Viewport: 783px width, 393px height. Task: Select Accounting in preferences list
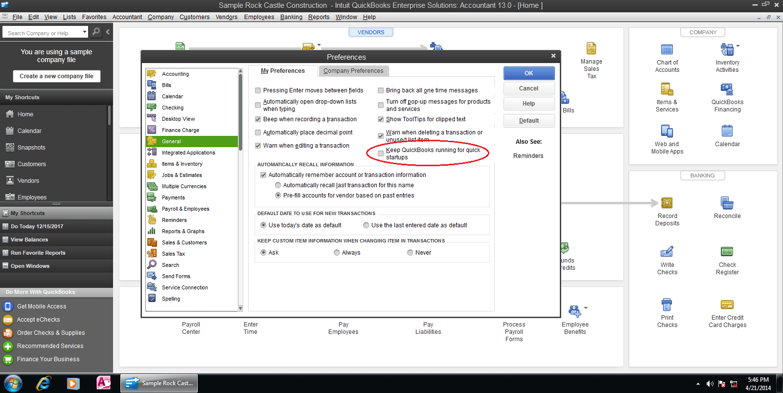(x=192, y=74)
